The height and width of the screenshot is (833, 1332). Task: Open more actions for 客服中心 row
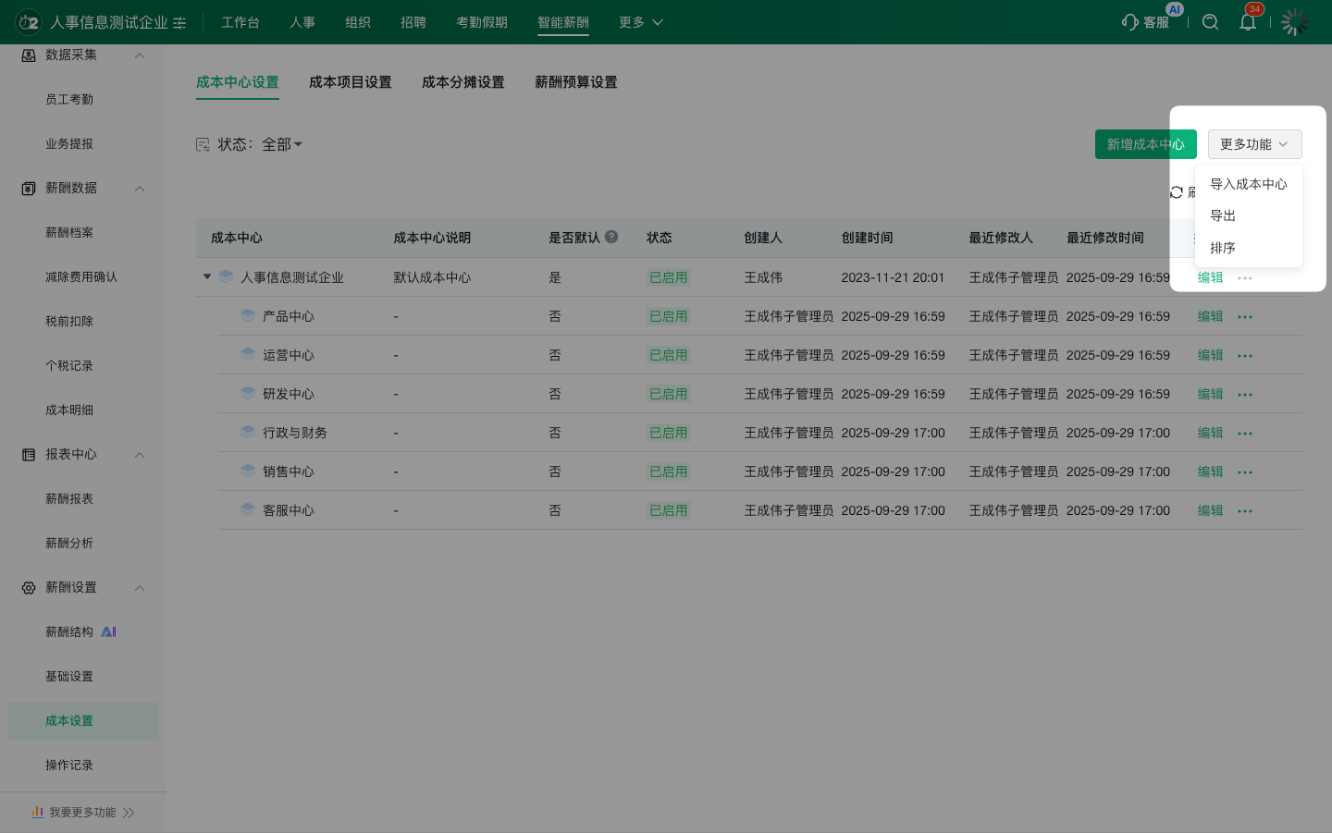pyautogui.click(x=1245, y=511)
